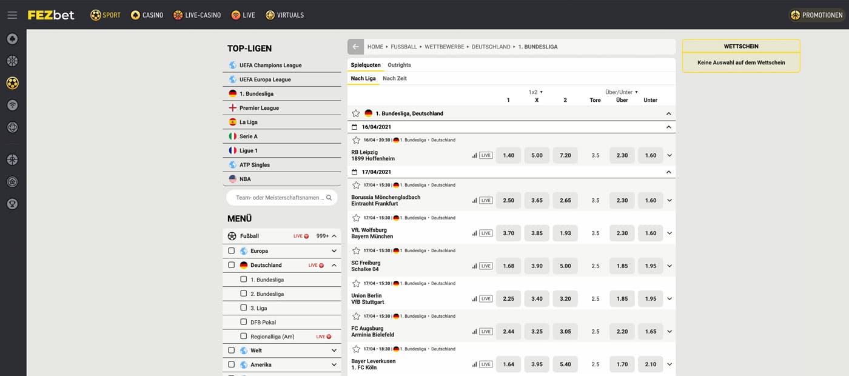Collapse the 1. Bundesliga, Deutschland league section

[x=668, y=113]
